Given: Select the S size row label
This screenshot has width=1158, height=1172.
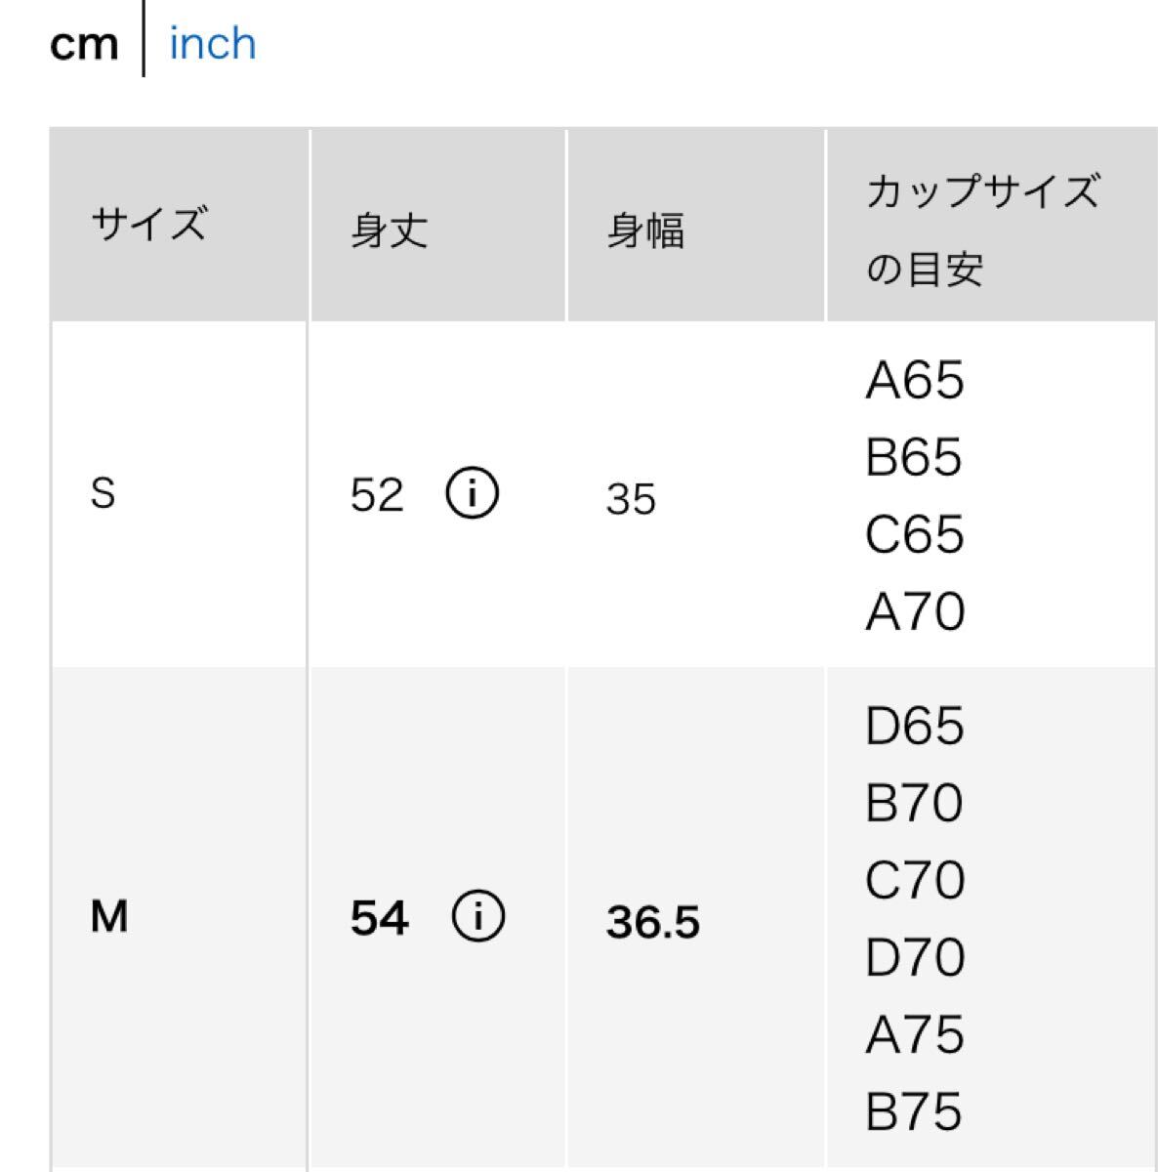Looking at the screenshot, I should click(x=103, y=494).
